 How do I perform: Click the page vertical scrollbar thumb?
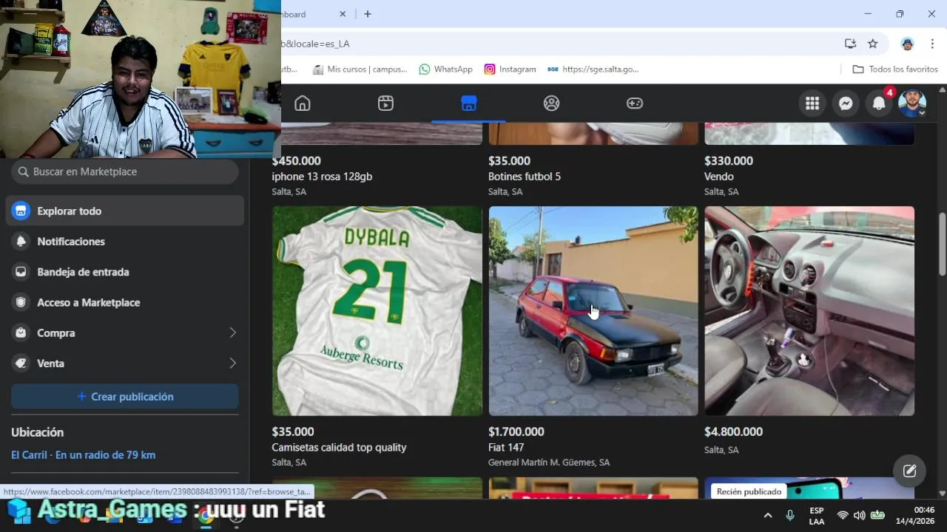pyautogui.click(x=942, y=244)
